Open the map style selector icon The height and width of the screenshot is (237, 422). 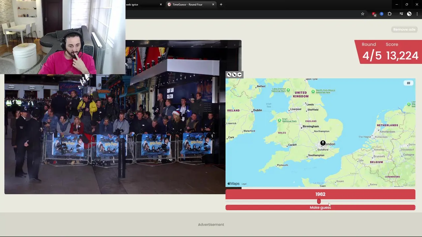click(408, 83)
